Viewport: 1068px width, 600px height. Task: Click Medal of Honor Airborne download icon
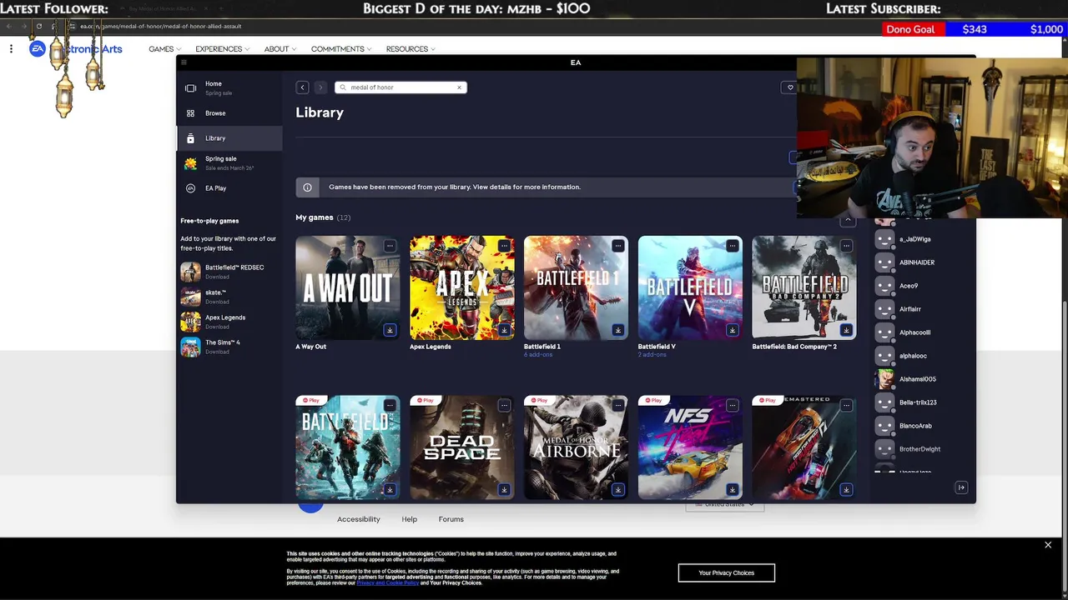618,489
